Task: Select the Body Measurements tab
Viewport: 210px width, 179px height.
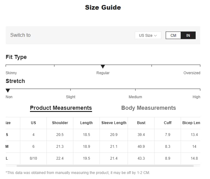Action: pyautogui.click(x=149, y=108)
